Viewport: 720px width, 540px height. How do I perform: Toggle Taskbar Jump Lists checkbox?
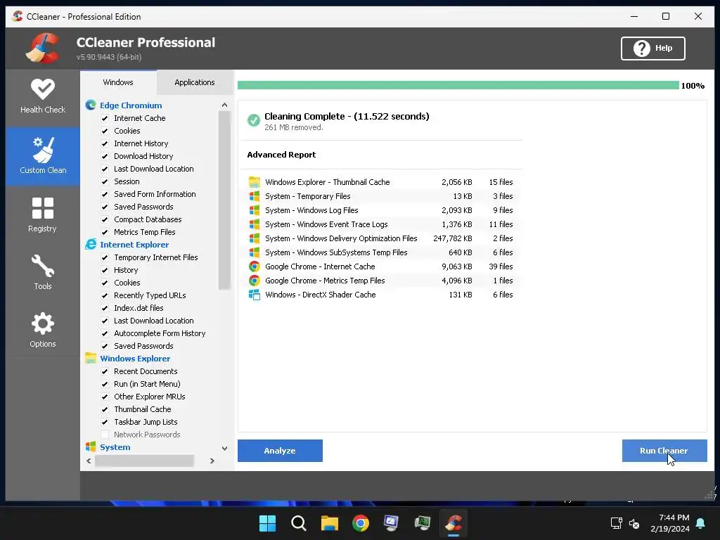coord(105,422)
